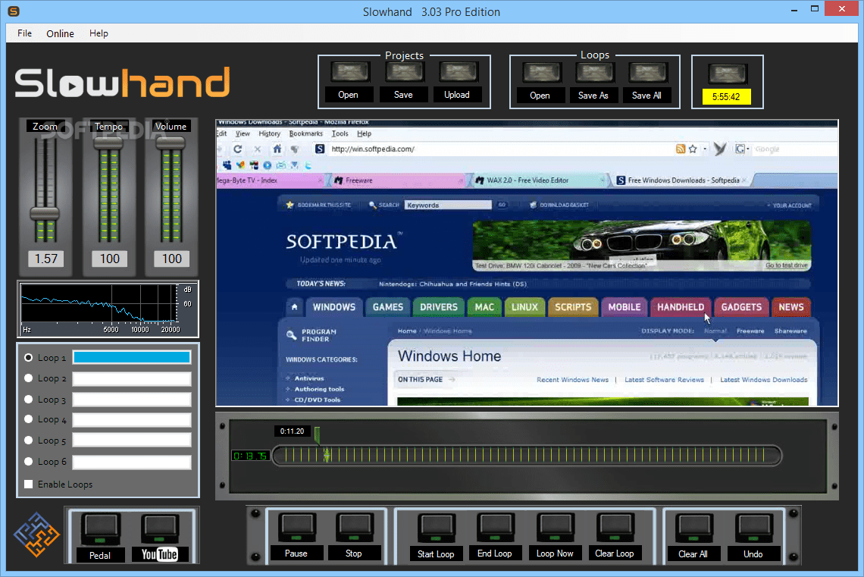Screen dimensions: 864x577
Task: Click the Loop 6 name field
Action: [132, 463]
